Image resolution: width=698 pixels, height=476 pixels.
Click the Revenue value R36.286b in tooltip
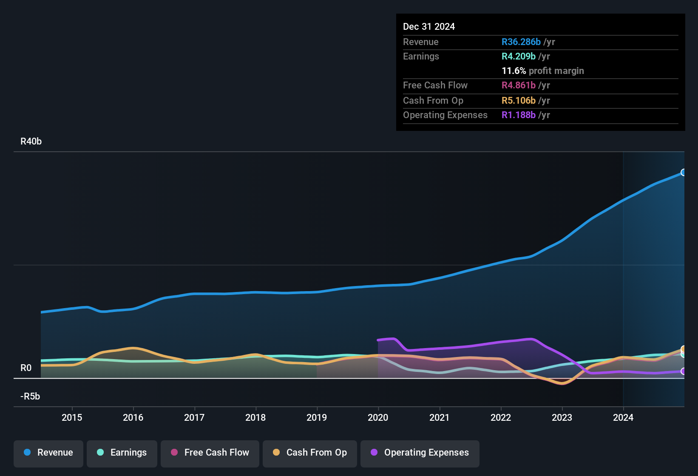click(521, 42)
